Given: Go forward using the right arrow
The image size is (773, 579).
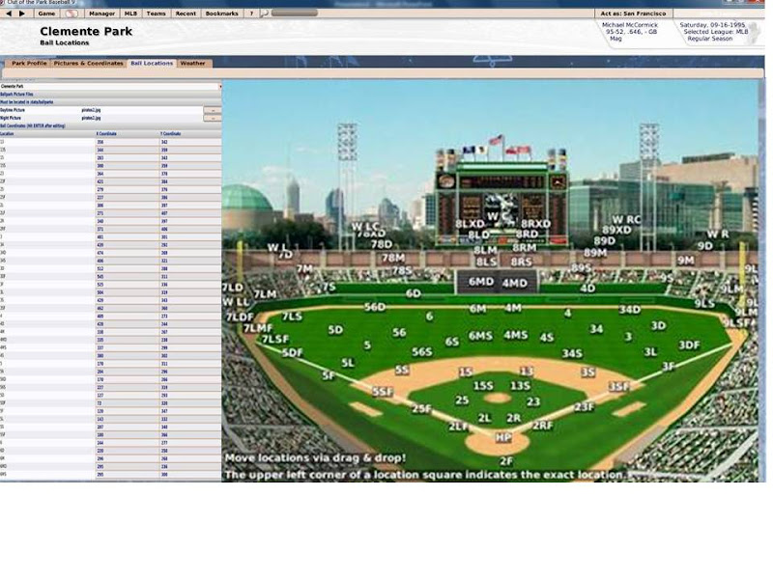Looking at the screenshot, I should pos(21,14).
